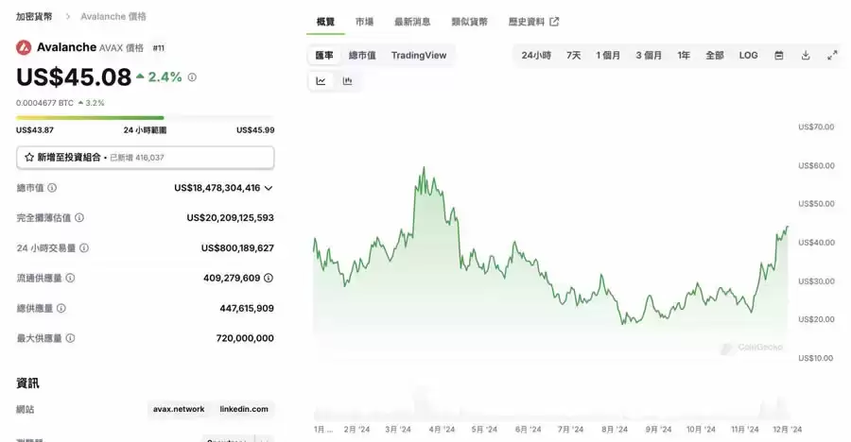Click the 0.0004677 BTC value
Viewport: 851px width, 442px height.
pos(44,103)
